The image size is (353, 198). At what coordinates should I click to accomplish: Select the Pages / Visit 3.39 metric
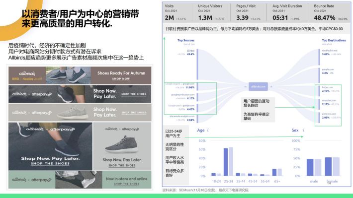(248, 12)
